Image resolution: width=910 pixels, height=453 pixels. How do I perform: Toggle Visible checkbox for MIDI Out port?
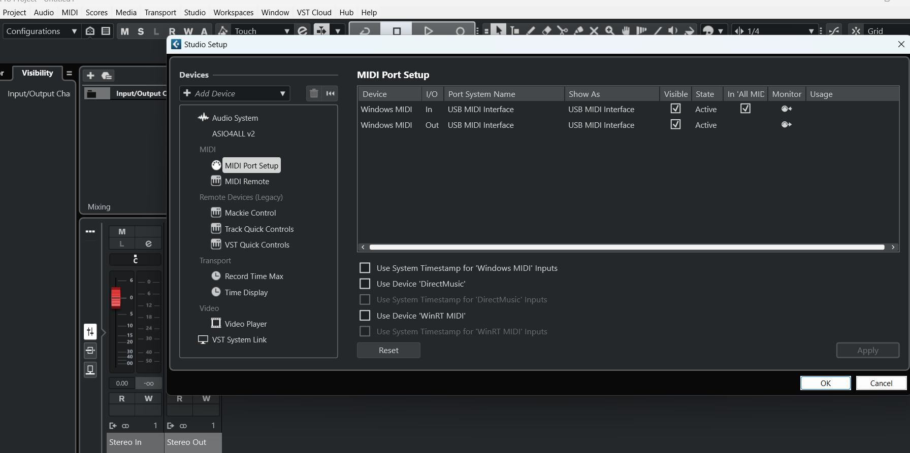pos(675,124)
